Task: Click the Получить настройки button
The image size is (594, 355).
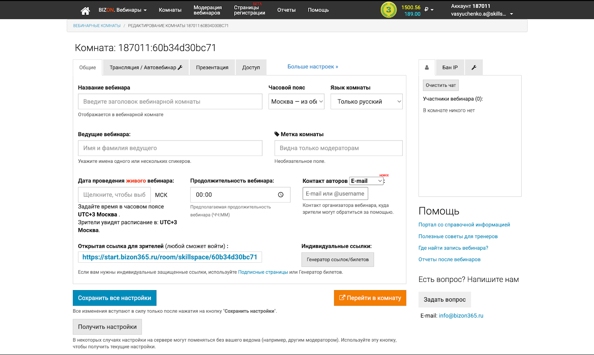Action: tap(107, 327)
